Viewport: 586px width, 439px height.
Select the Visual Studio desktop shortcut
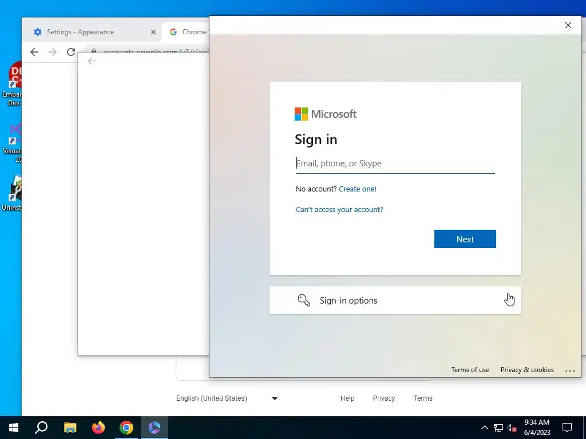12,142
